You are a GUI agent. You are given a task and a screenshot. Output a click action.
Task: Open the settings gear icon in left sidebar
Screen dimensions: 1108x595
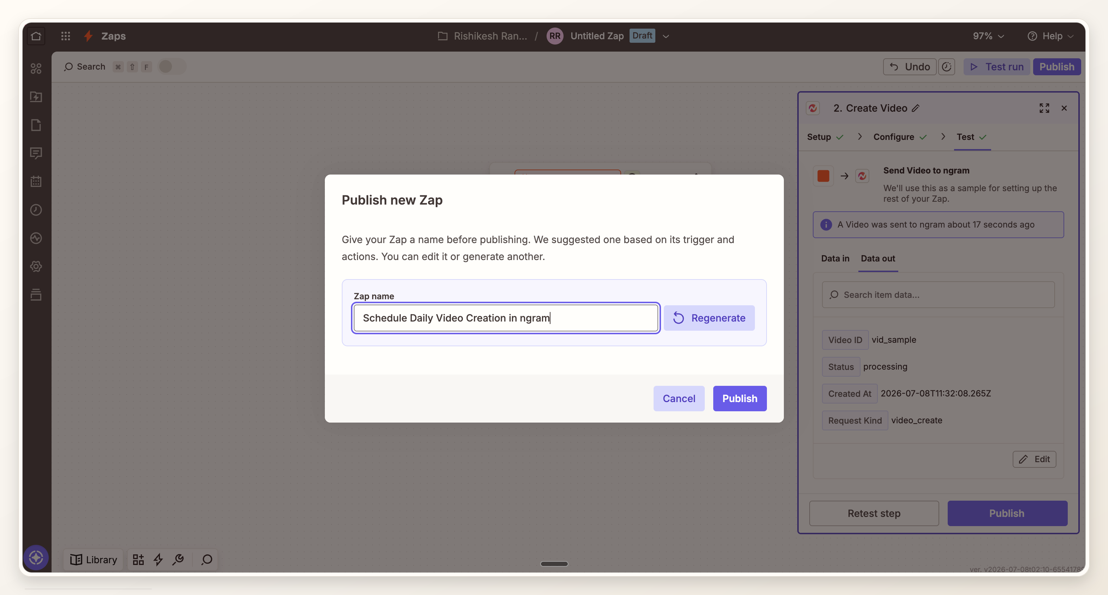(36, 266)
